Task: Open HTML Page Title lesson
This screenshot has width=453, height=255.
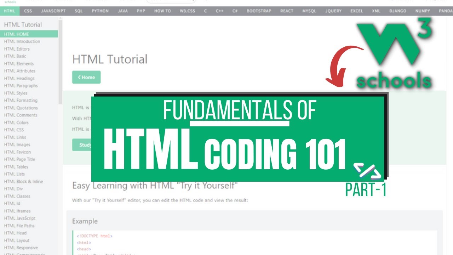Action: 20,159
